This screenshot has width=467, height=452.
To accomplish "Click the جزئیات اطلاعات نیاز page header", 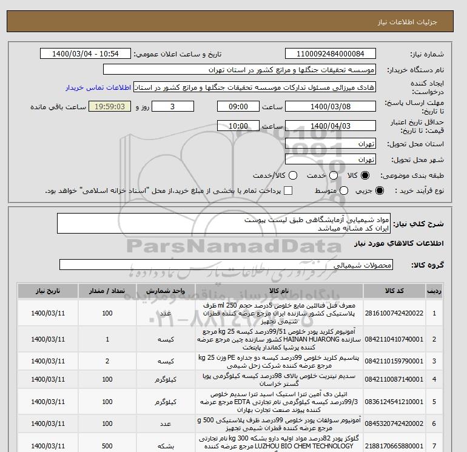I will point(408,22).
